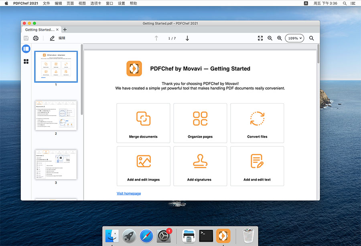Open Launchpad from the Dock

tap(129, 236)
